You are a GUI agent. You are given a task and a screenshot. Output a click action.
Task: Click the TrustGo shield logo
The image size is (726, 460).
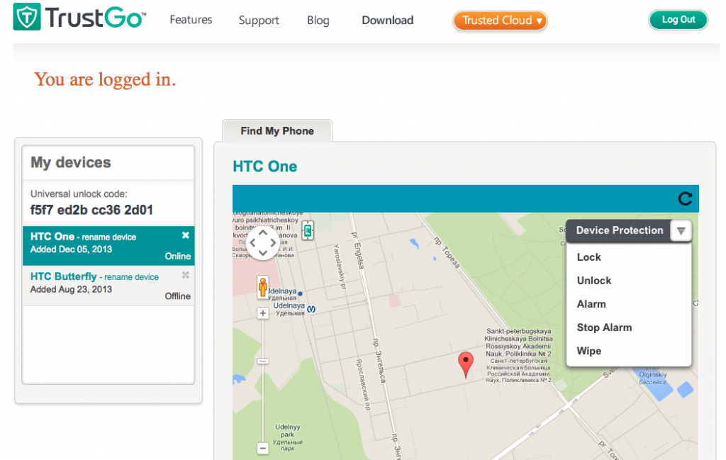pyautogui.click(x=26, y=17)
